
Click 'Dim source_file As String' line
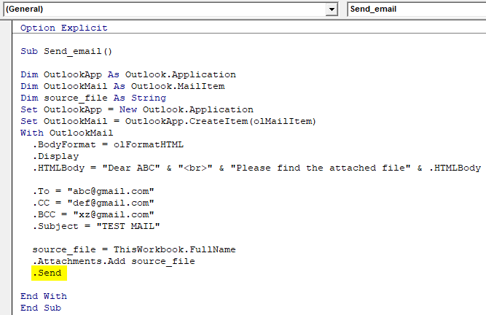[93, 98]
